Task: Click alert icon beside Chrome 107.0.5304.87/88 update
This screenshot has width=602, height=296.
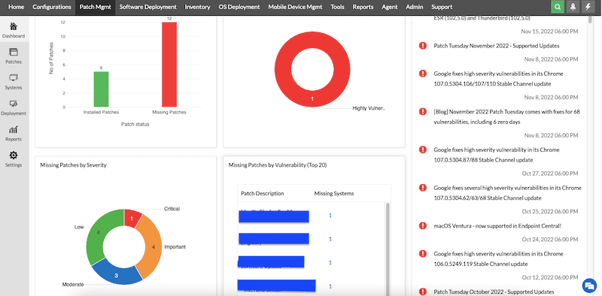Action: (x=423, y=150)
